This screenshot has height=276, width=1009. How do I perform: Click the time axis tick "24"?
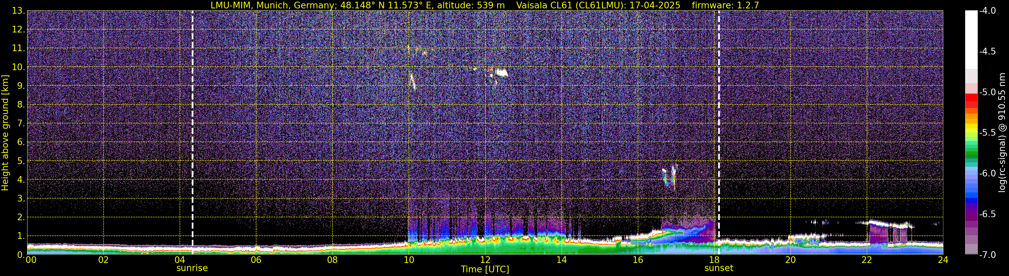tap(943, 260)
